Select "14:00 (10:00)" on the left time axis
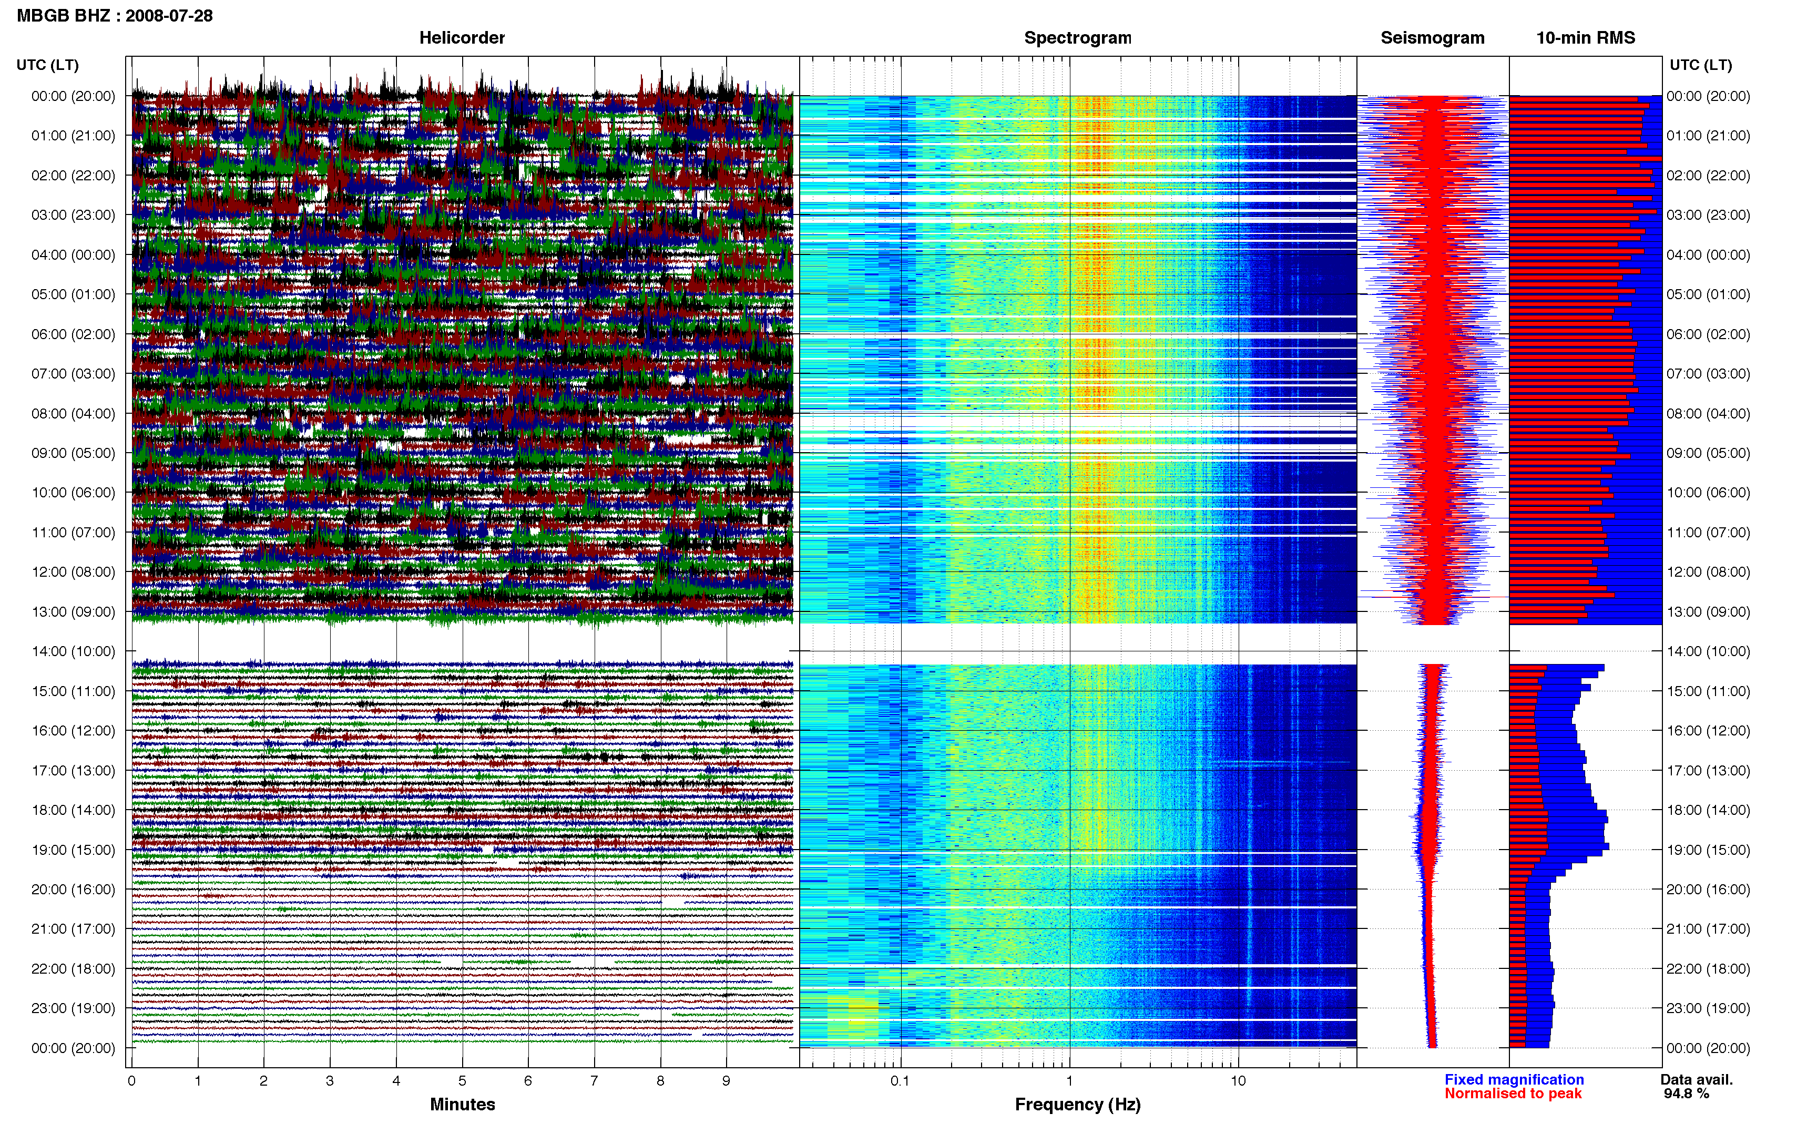Image resolution: width=1797 pixels, height=1124 pixels. pos(74,651)
